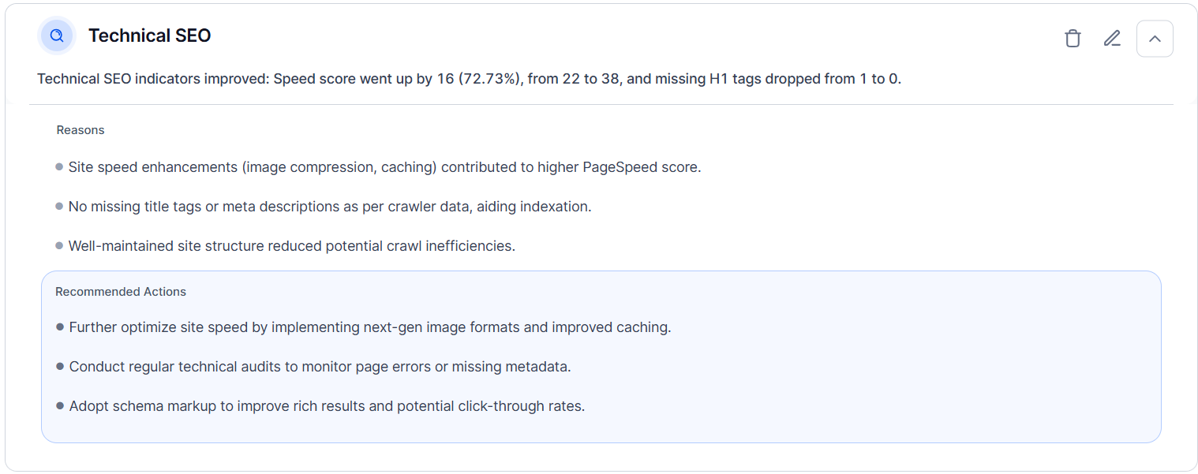Select the no missing title tags reason

point(330,207)
